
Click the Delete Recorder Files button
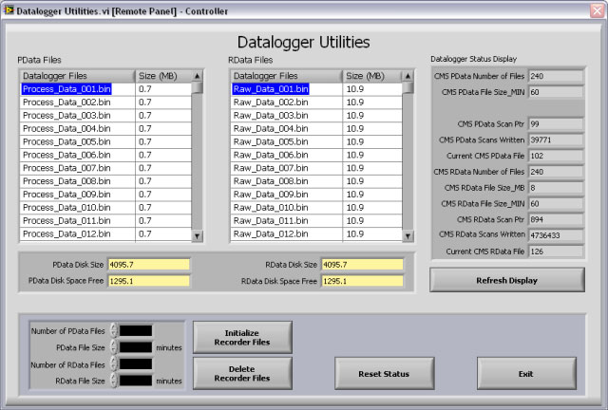242,373
